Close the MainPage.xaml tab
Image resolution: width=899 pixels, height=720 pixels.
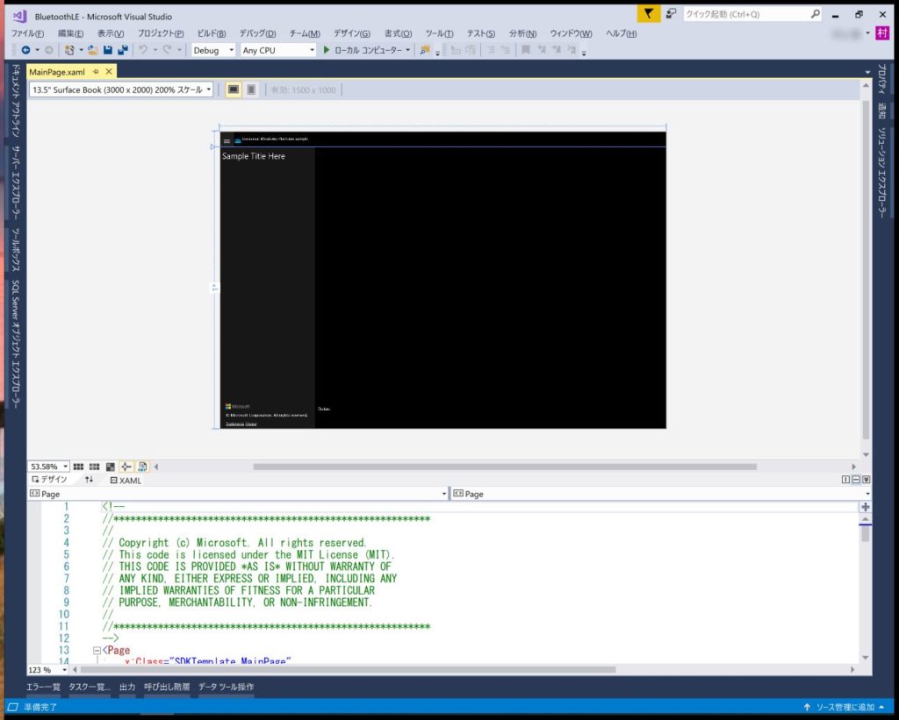[109, 72]
